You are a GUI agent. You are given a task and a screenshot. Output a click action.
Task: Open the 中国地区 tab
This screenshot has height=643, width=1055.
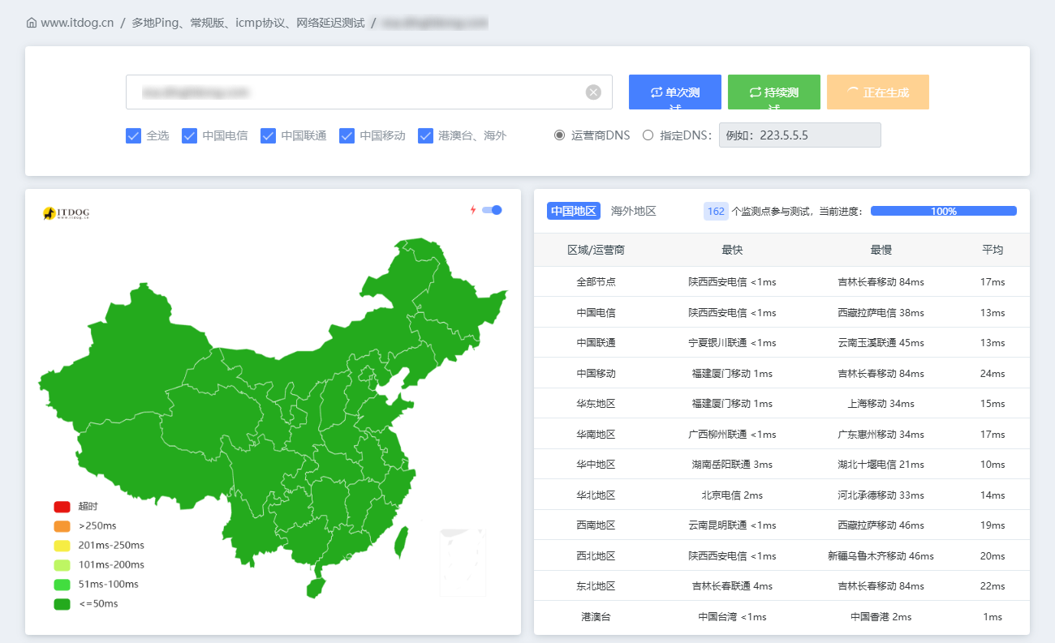573,211
